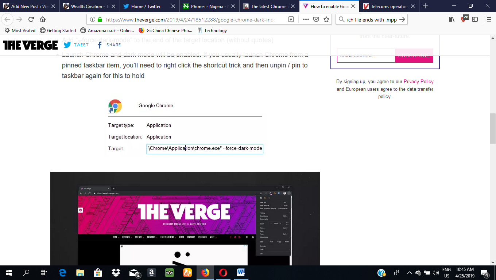Open a new browser tab
Screen dimensions: 496x280
pos(425,6)
